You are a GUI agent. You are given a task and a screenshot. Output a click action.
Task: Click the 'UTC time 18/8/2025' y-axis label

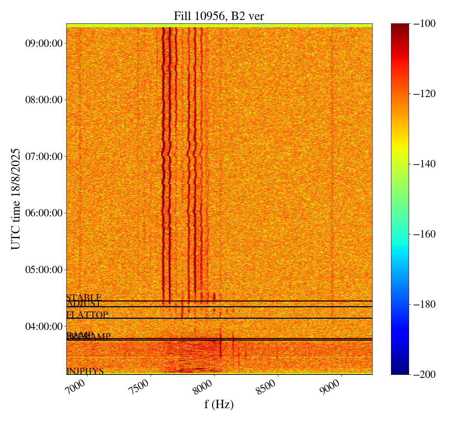click(15, 199)
